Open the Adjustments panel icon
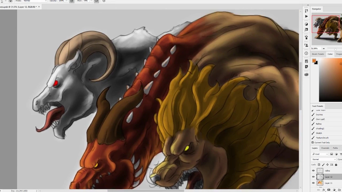342x192 pixels. tap(306, 24)
